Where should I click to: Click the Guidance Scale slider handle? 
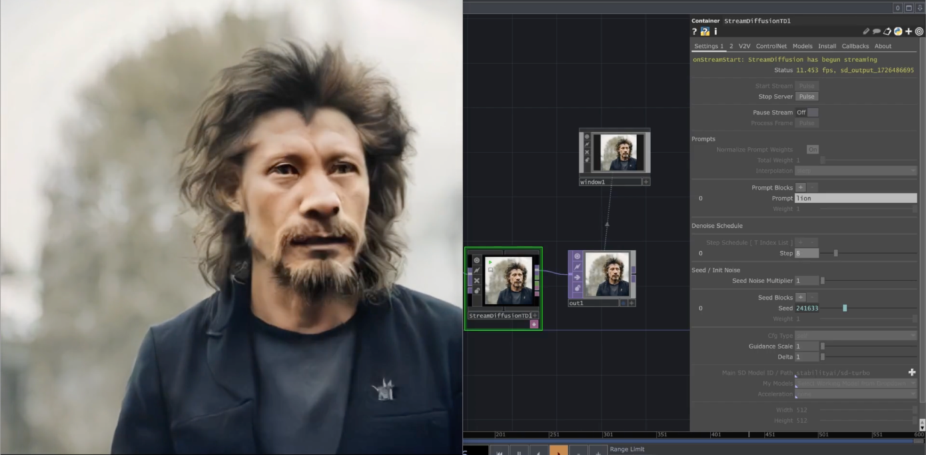823,346
